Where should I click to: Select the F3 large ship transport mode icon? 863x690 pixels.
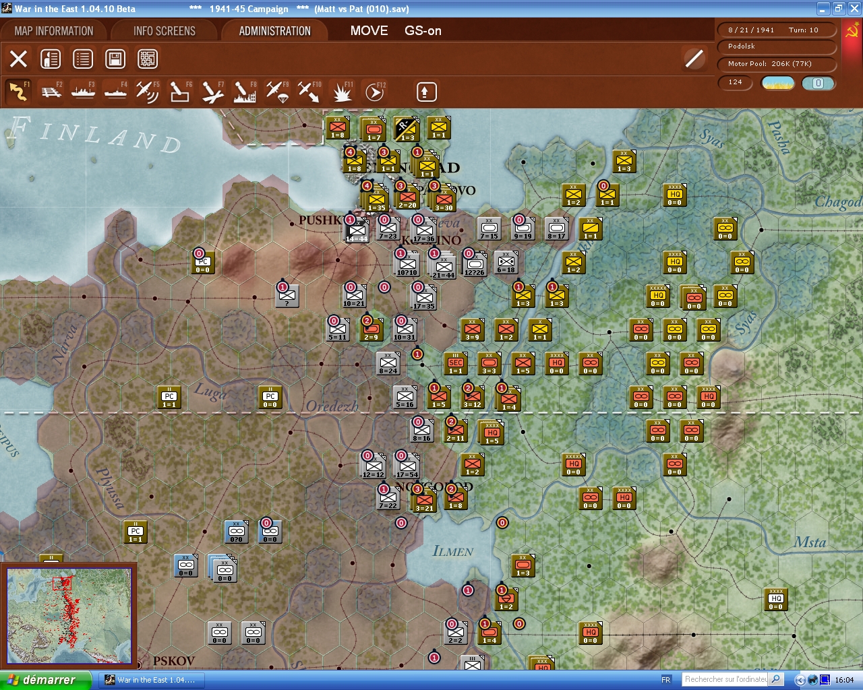83,92
